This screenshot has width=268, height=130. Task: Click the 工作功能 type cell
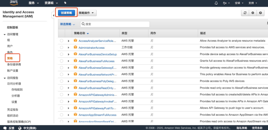(127, 47)
